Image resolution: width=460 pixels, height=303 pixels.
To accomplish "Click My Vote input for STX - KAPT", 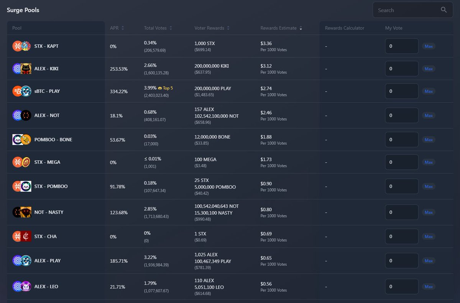I will [x=402, y=46].
